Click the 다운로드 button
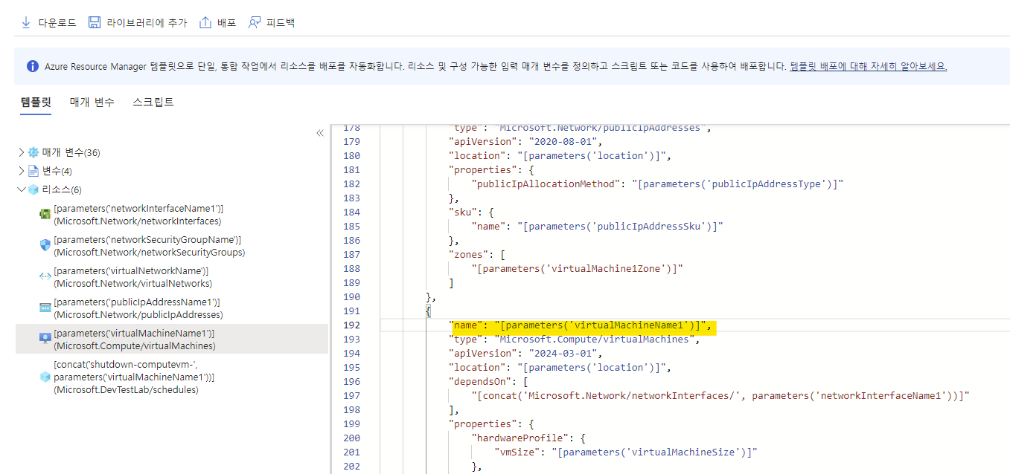 [x=48, y=22]
